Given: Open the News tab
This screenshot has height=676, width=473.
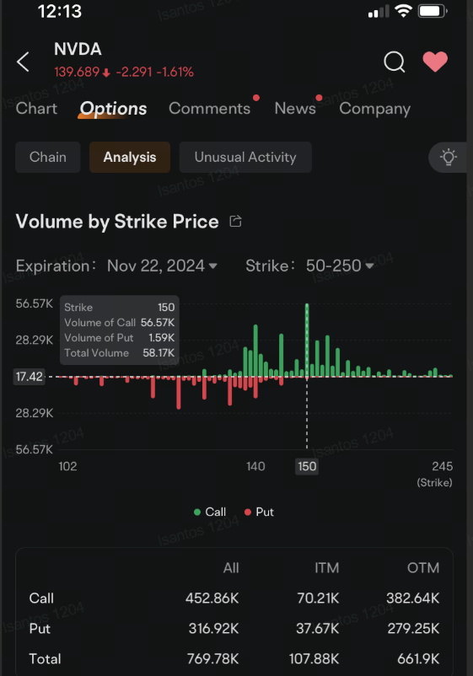Looking at the screenshot, I should click(x=295, y=108).
